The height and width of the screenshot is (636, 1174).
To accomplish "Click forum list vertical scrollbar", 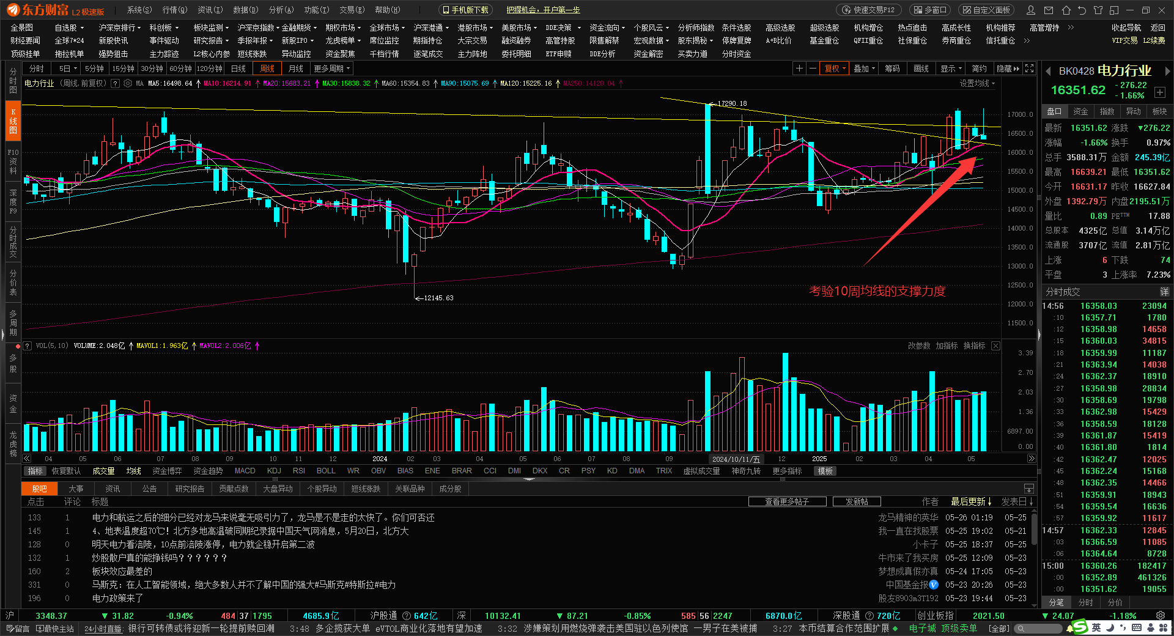I will (x=1034, y=530).
